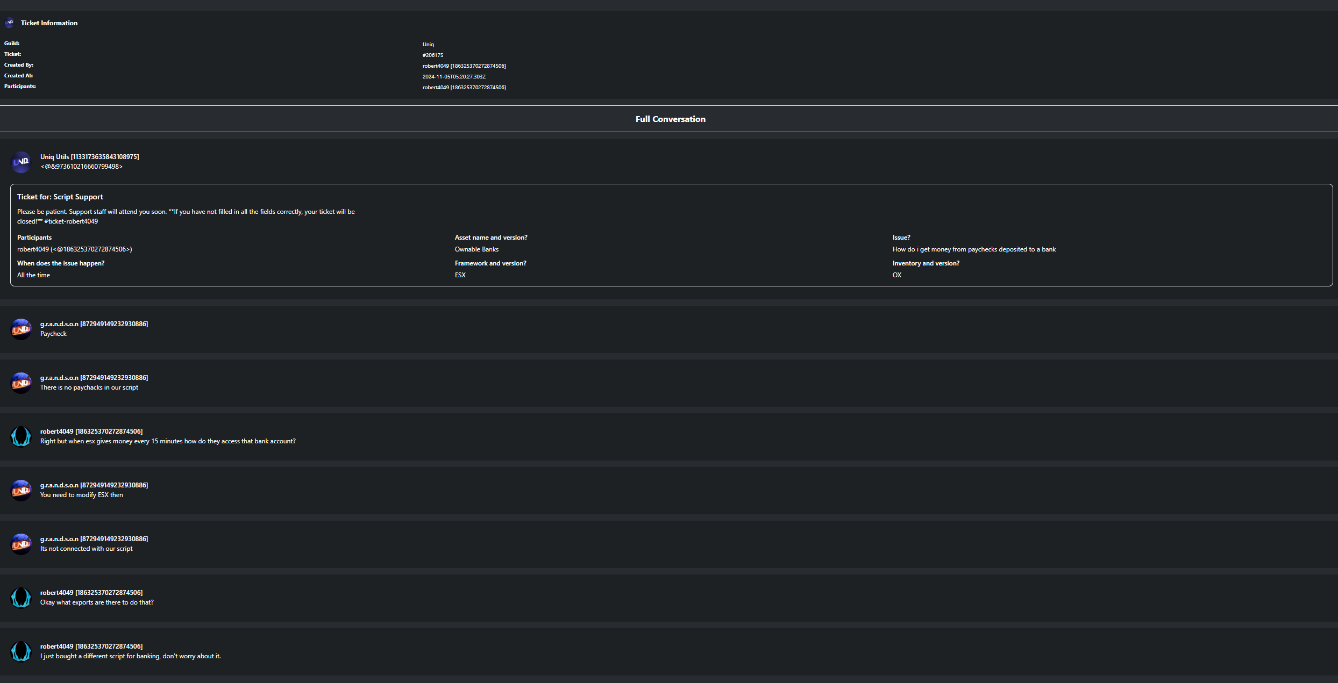Click the Ticket for: Script Support title
1338x683 pixels.
(x=60, y=197)
